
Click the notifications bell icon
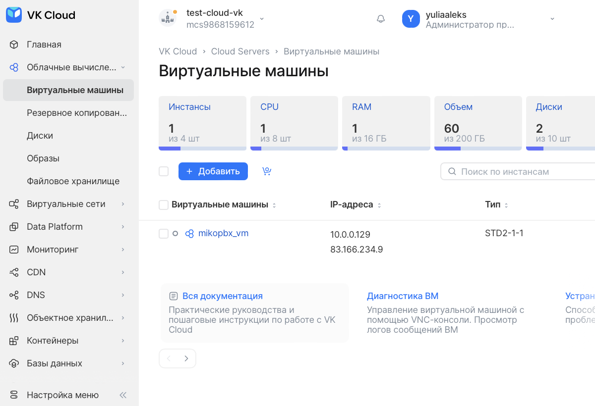tap(381, 19)
